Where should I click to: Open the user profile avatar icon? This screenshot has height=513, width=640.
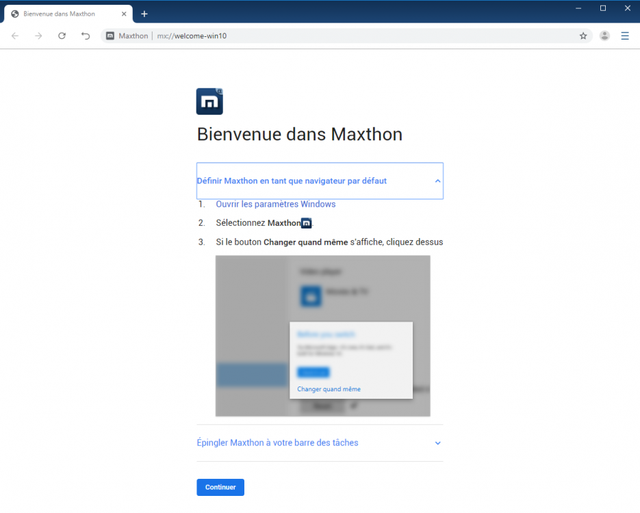coord(604,36)
